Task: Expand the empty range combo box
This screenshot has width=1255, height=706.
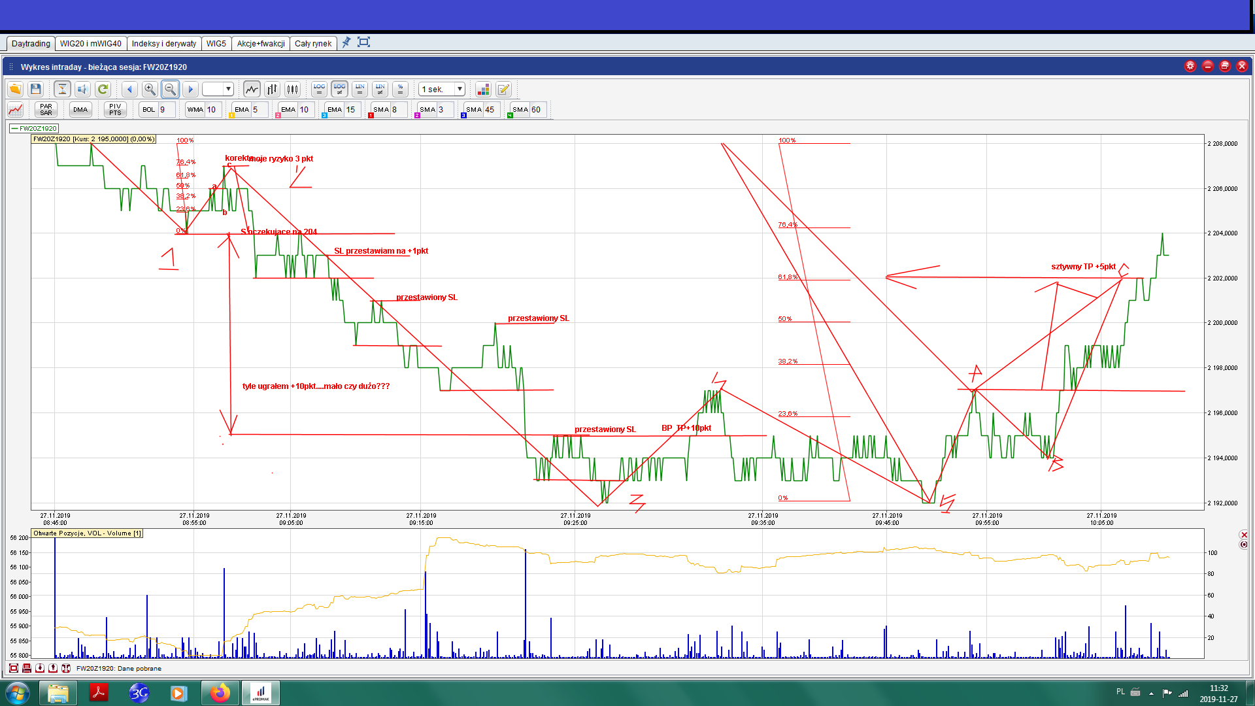Action: pos(228,89)
